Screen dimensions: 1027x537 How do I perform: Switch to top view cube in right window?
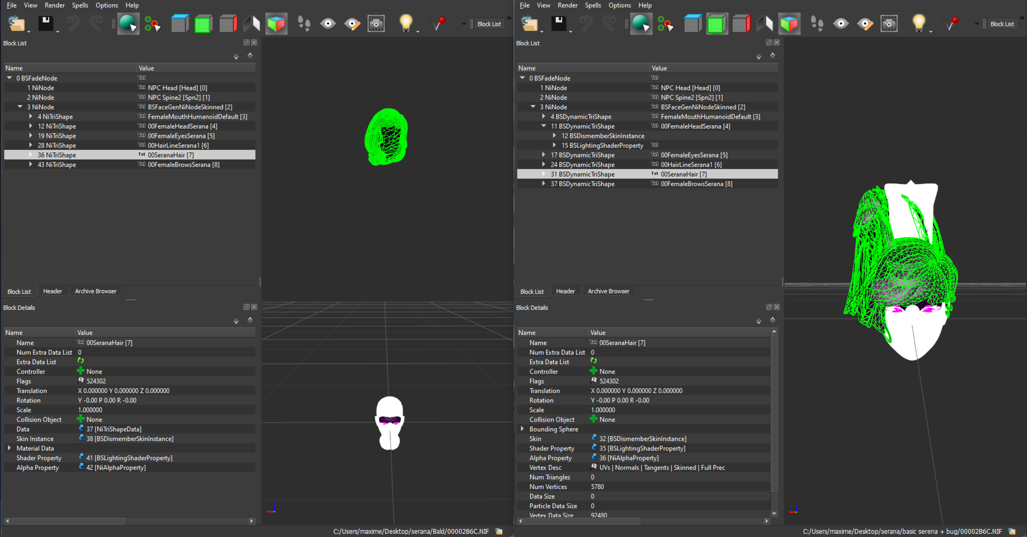coord(693,24)
